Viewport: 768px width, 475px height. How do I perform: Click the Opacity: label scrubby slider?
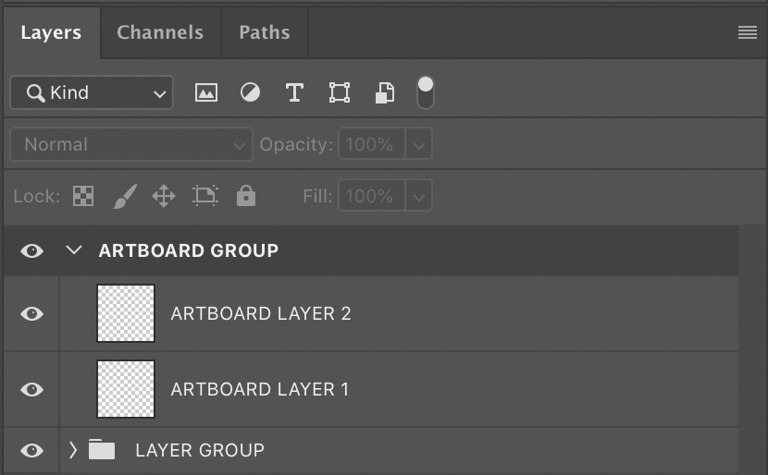coord(296,144)
